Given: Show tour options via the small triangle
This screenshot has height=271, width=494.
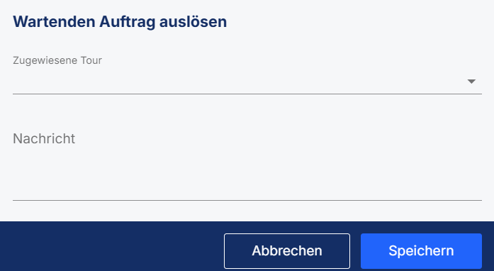Looking at the screenshot, I should pos(471,82).
